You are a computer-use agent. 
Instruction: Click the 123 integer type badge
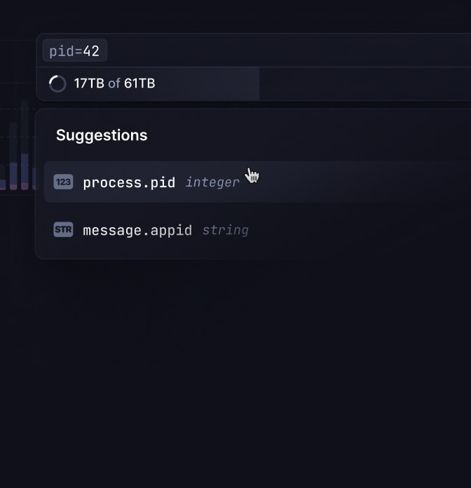pyautogui.click(x=63, y=182)
